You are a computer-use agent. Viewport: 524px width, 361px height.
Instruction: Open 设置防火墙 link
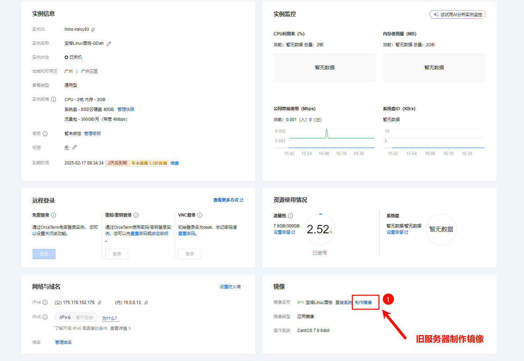point(230,287)
